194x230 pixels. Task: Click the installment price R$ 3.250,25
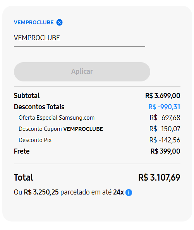tap(41, 192)
